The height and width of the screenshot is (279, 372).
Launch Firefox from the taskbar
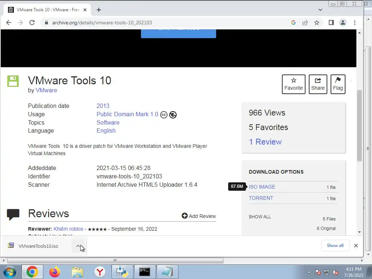(x=54, y=272)
